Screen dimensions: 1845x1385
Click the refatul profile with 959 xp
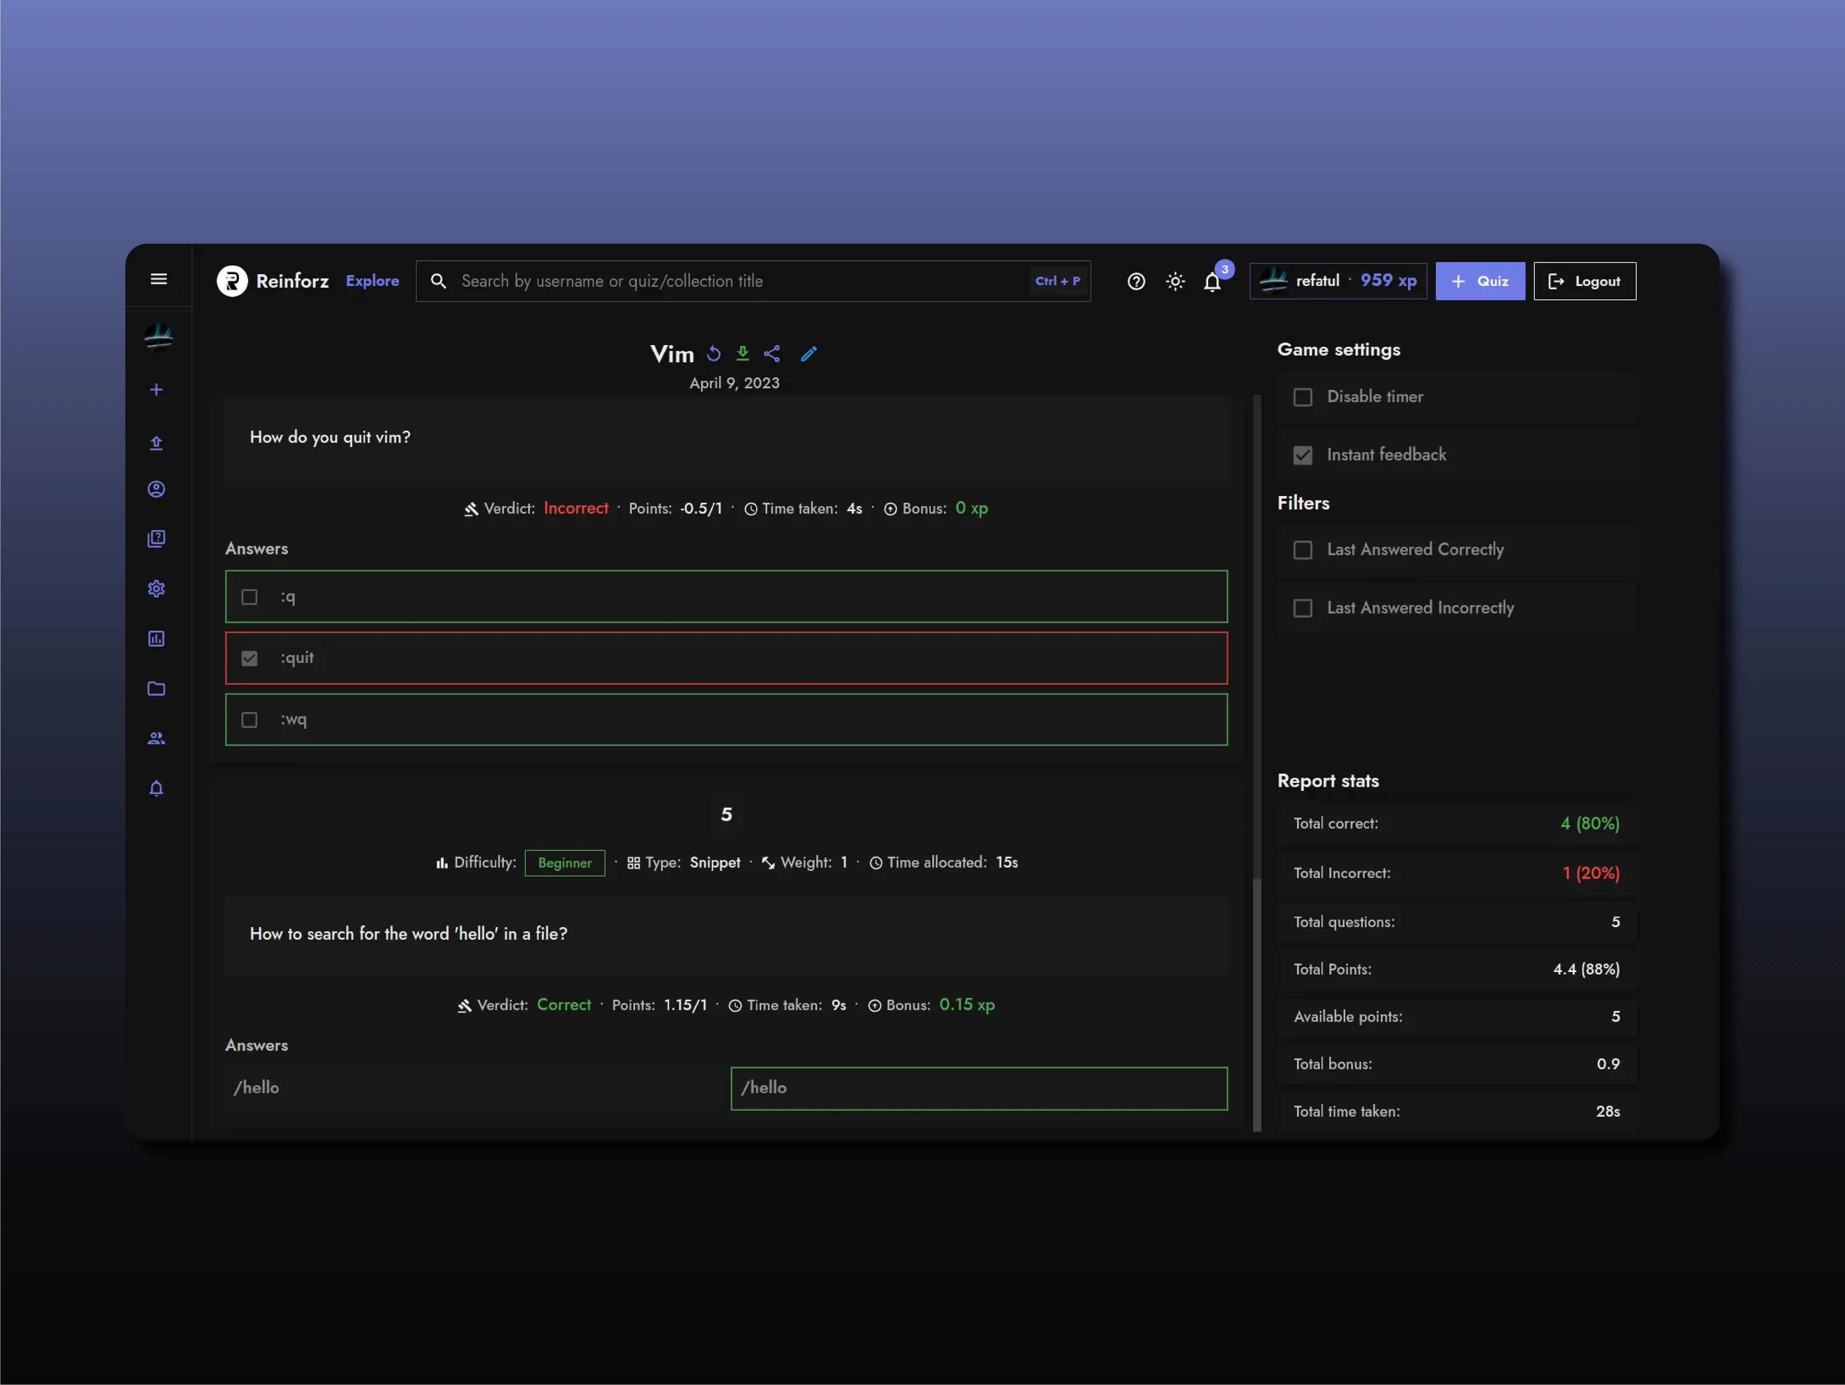(x=1337, y=281)
